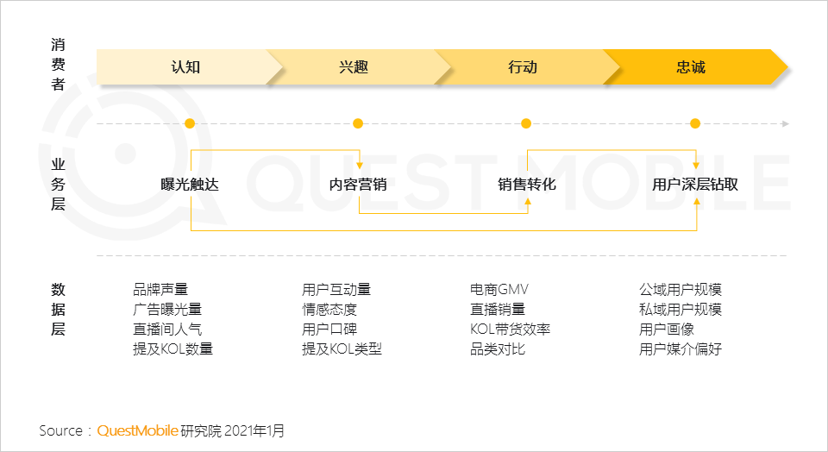This screenshot has height=452, width=828.
Task: Click the 用户画像 metric
Action: [x=667, y=329]
